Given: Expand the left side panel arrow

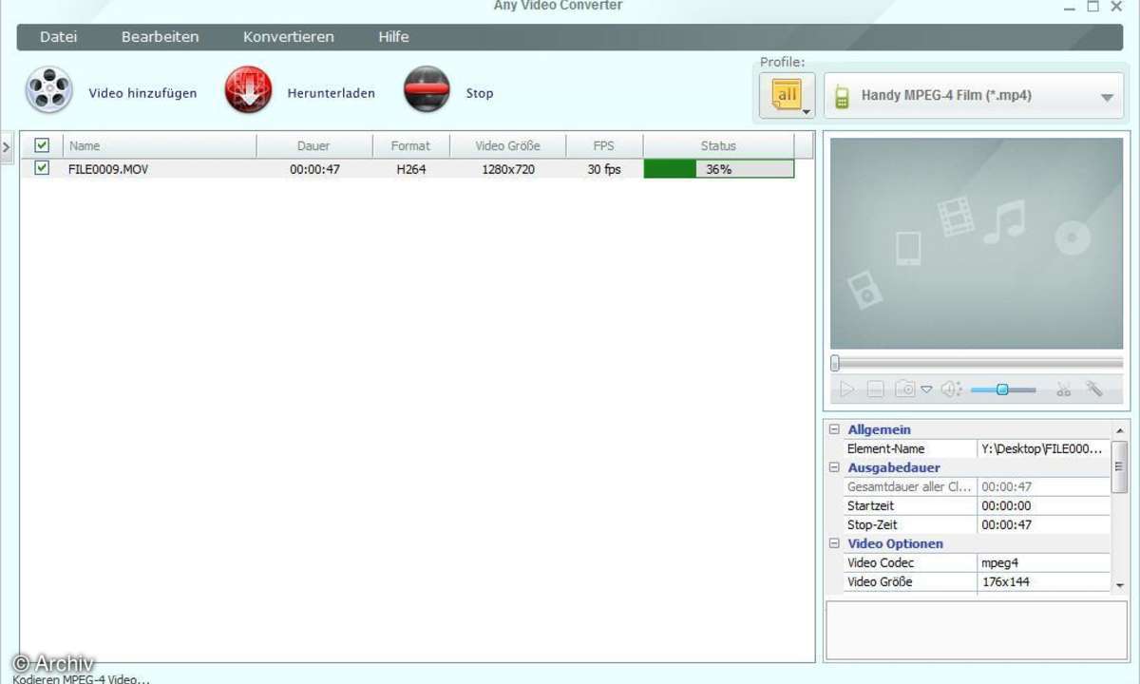Looking at the screenshot, I should pos(6,146).
